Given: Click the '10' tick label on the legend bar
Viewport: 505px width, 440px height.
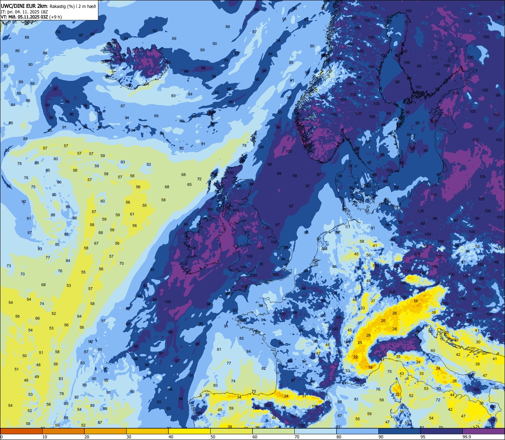Looking at the screenshot, I should pyautogui.click(x=45, y=436).
